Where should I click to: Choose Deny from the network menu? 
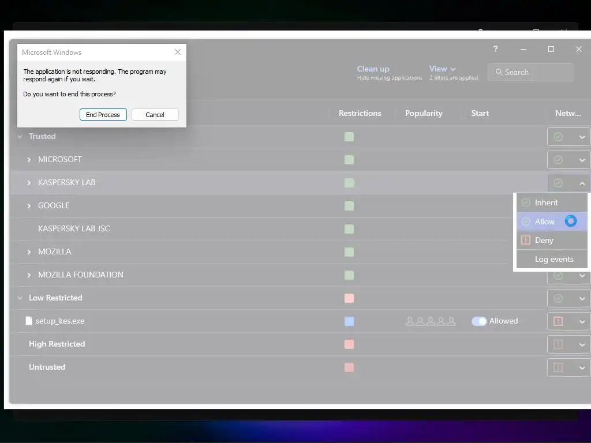[x=552, y=241]
